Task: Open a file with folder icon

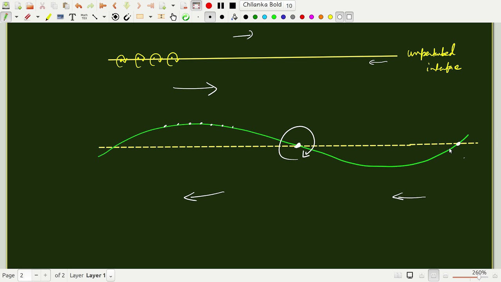Action: click(30, 5)
